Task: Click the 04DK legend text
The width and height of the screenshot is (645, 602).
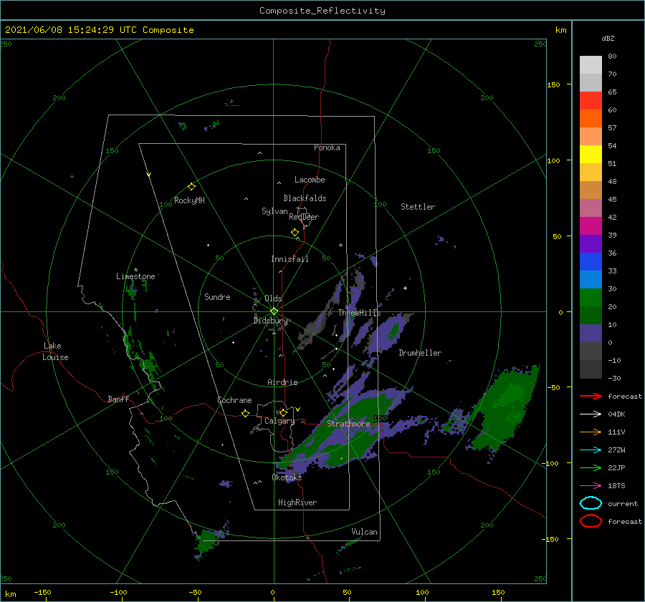Action: point(616,414)
